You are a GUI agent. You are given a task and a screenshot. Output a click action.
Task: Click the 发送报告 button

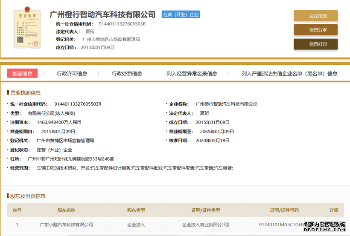[x=315, y=16]
